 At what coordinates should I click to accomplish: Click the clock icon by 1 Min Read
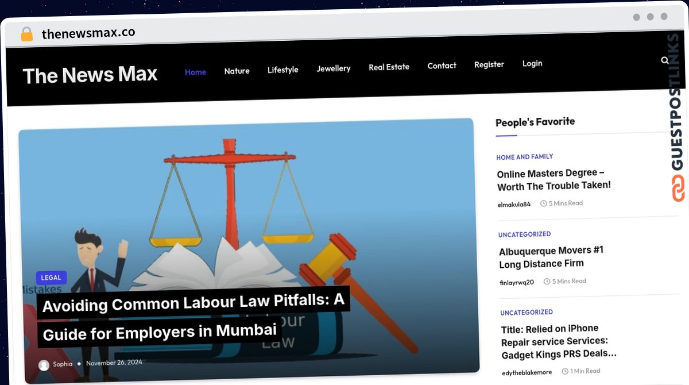click(565, 371)
